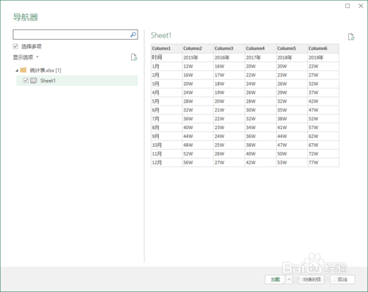Click the 62W cell in the 9月 row

[x=323, y=136]
